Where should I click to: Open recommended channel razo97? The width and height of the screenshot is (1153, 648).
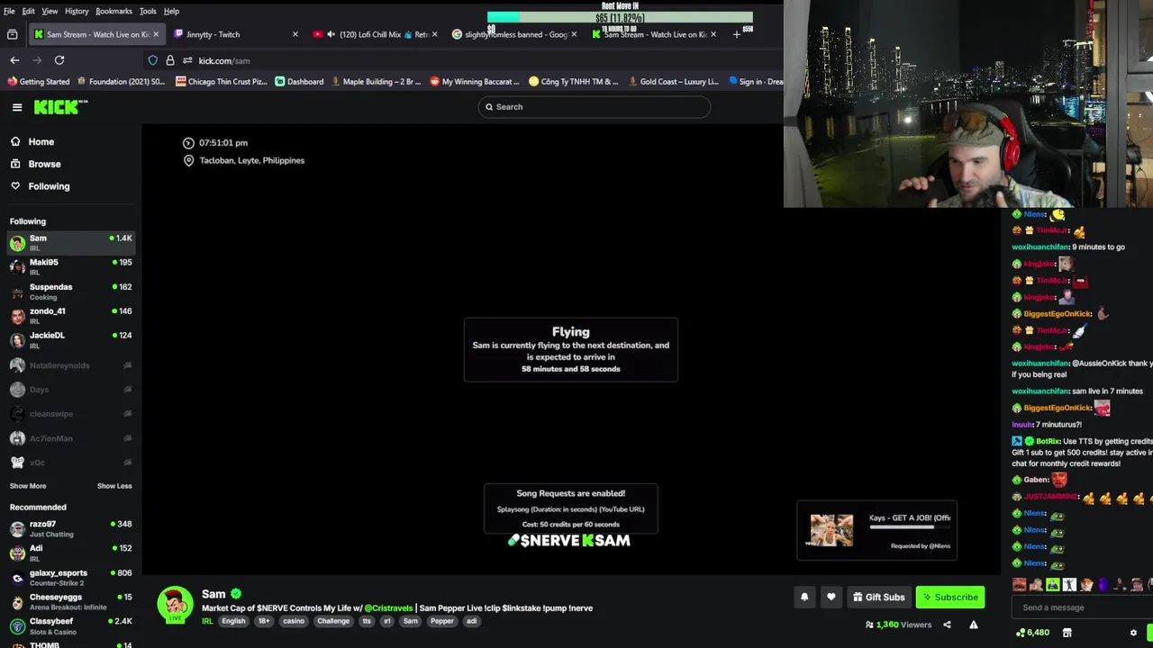[x=70, y=528]
